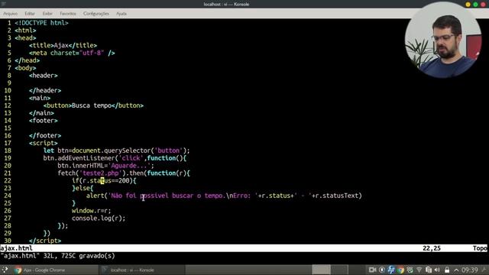Click the '<main>' tag on line 11

40,98
